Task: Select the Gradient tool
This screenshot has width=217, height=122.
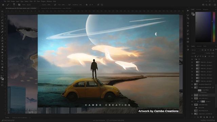Action: (x=2, y=47)
